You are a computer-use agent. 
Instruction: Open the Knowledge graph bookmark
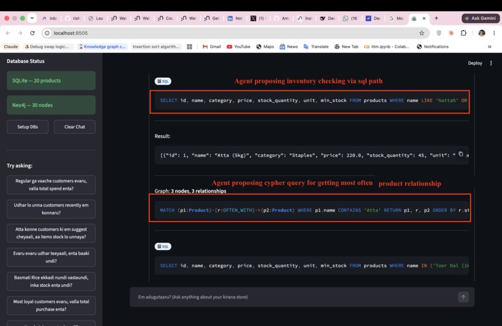click(102, 47)
